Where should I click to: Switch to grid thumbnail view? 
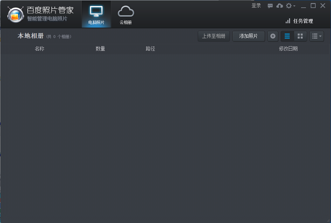pyautogui.click(x=300, y=36)
